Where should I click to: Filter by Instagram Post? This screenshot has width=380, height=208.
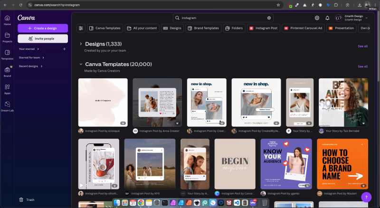click(264, 28)
